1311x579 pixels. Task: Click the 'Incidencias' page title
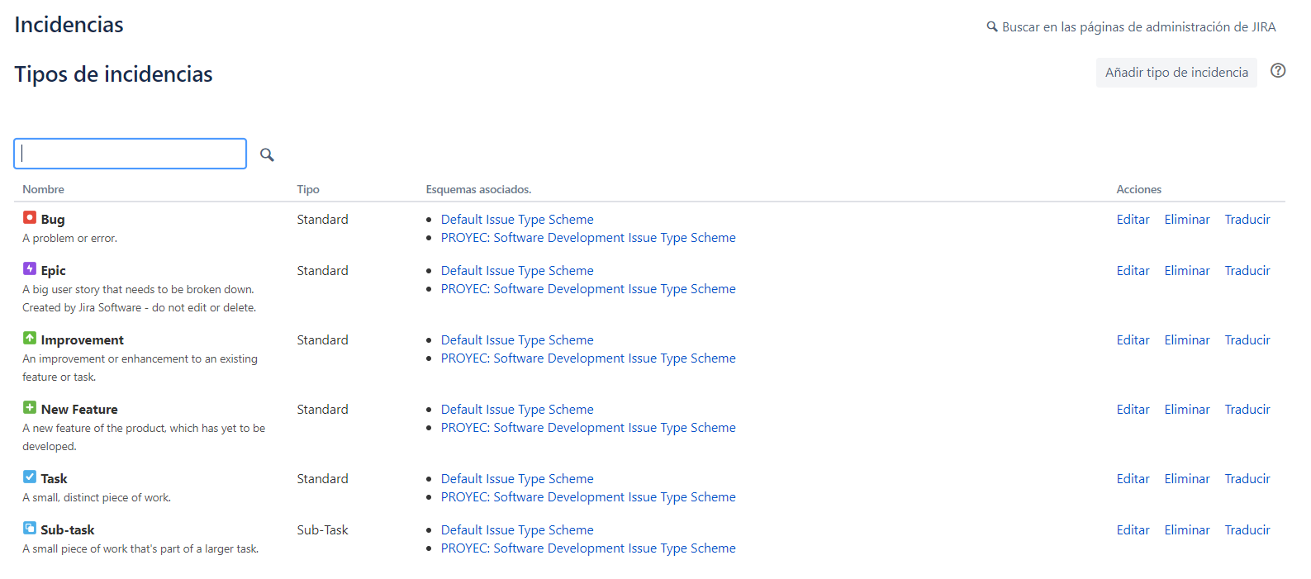point(69,25)
